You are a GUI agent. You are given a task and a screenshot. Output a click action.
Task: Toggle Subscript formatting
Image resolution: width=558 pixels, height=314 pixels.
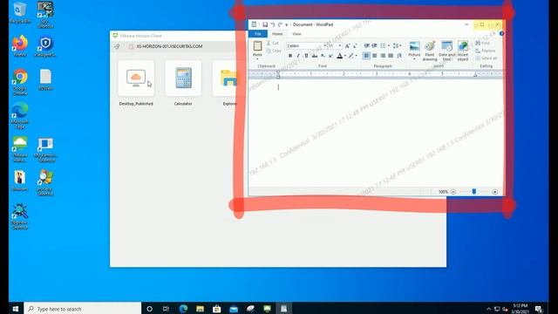point(323,56)
